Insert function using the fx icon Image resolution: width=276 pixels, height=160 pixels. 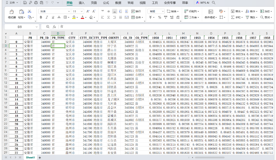point(54,27)
